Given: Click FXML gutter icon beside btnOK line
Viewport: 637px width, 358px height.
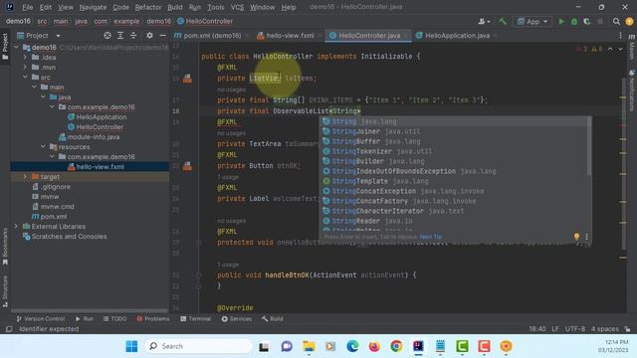Looking at the screenshot, I should [x=187, y=166].
